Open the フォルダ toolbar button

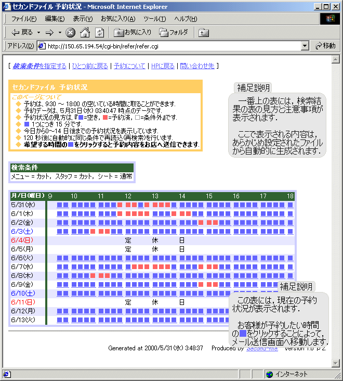point(174,32)
